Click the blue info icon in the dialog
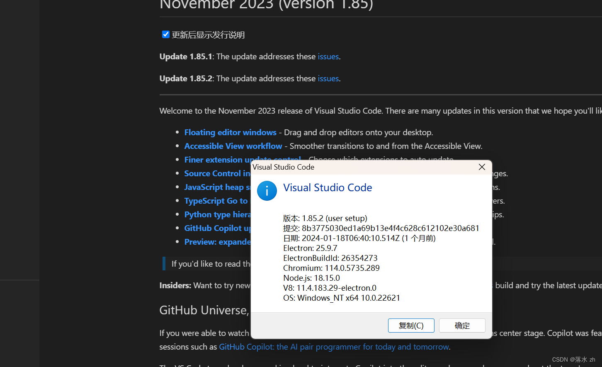 pos(267,191)
